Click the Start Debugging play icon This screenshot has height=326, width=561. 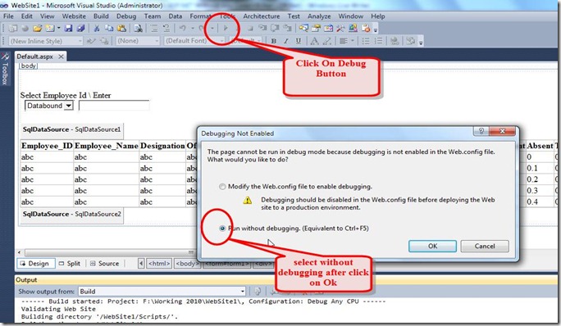coord(226,28)
